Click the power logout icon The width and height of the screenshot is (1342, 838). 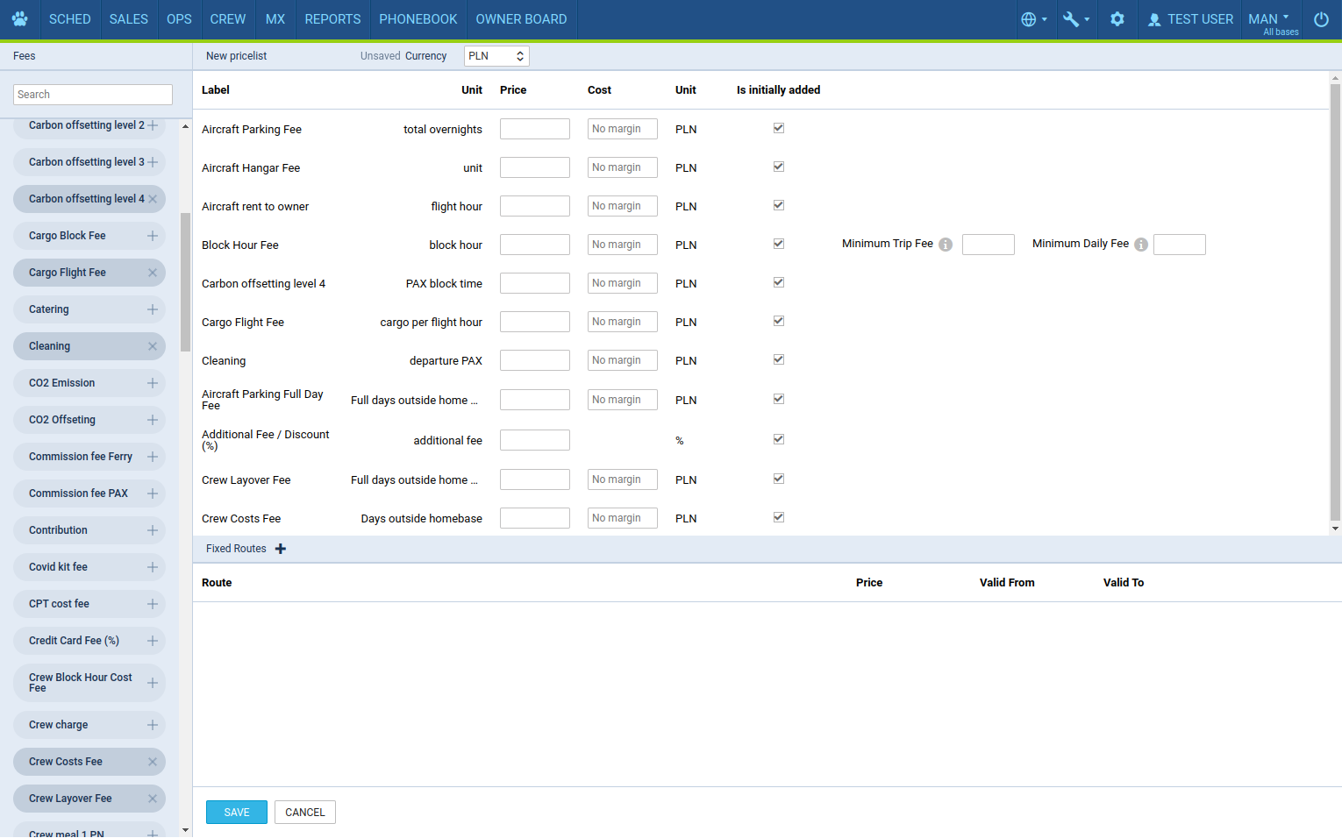click(x=1321, y=19)
